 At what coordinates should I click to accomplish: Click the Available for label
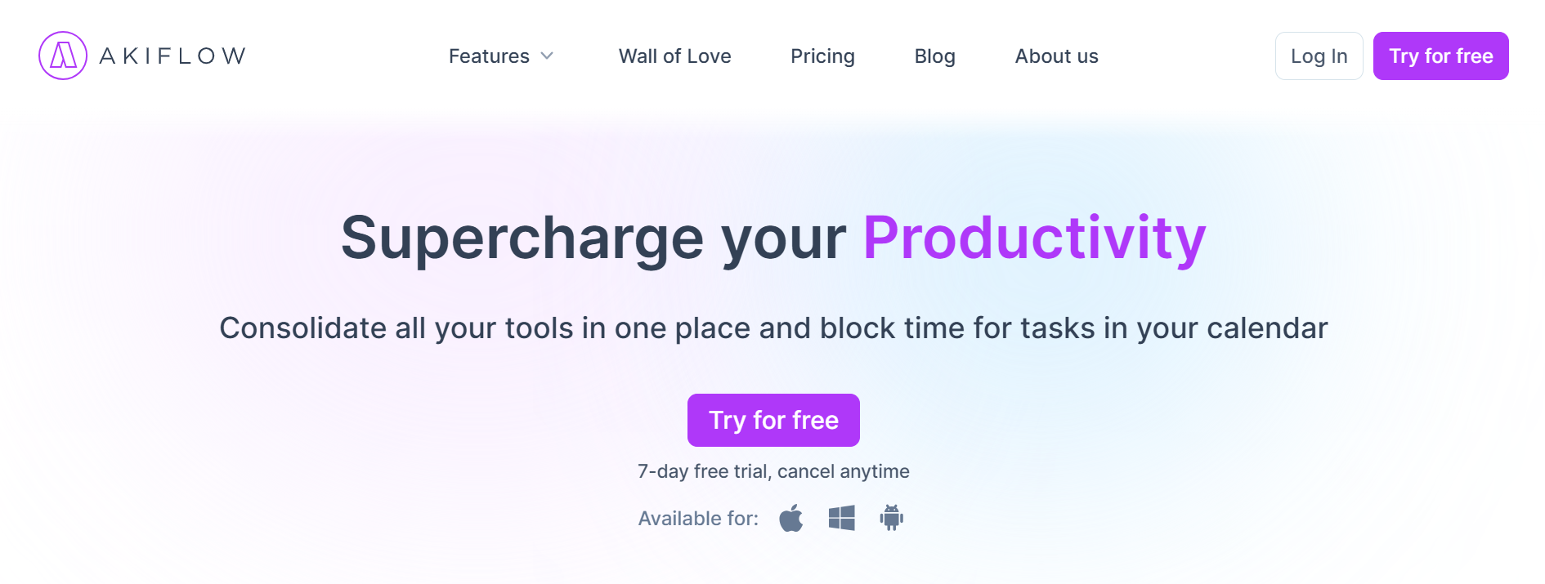click(x=698, y=519)
